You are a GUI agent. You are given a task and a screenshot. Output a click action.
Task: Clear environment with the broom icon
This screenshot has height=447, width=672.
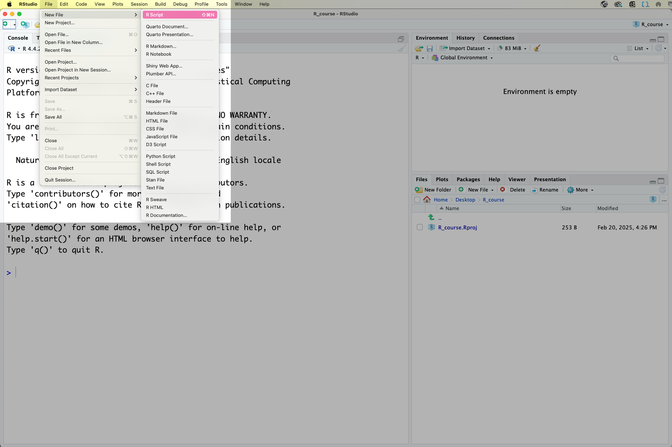(537, 48)
